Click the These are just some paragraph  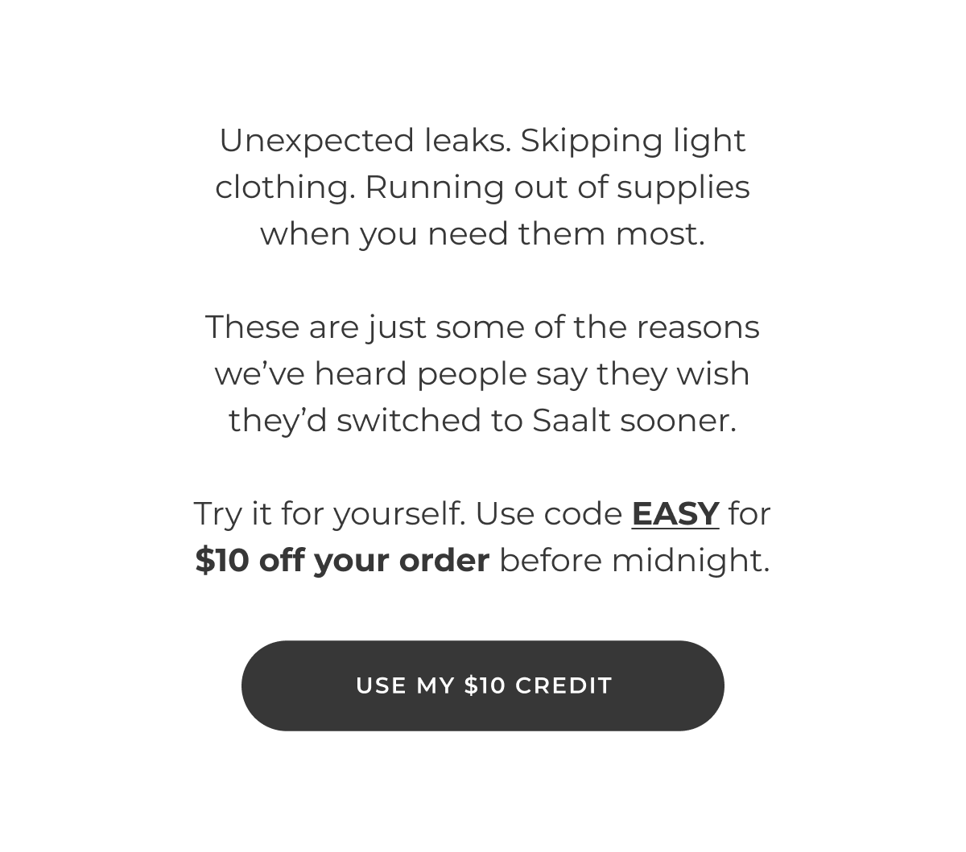point(483,327)
